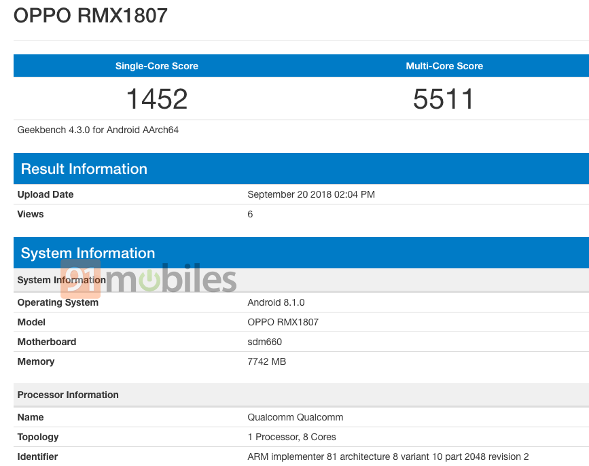Click the 1 Processor, 8 Cores topology value

(291, 437)
